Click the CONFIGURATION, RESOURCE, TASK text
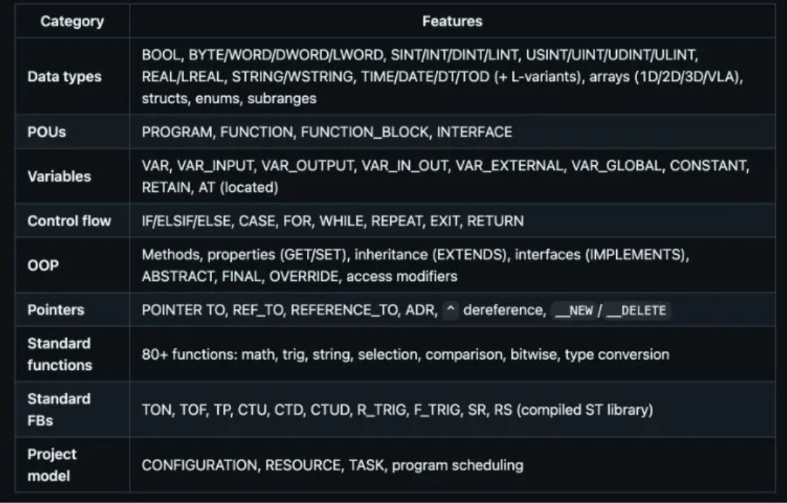This screenshot has width=787, height=503. (332, 465)
